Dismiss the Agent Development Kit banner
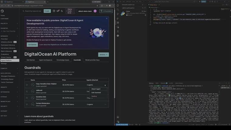Screen dimensions: 231x130 tap(107, 19)
